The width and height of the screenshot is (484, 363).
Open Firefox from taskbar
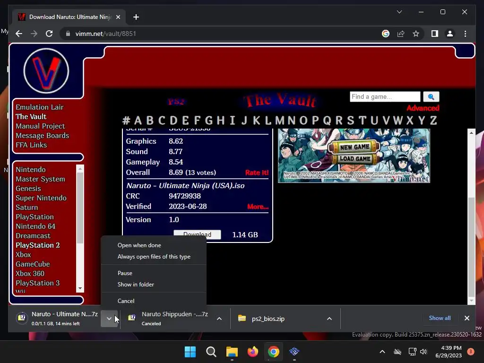(x=253, y=352)
